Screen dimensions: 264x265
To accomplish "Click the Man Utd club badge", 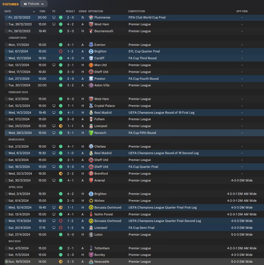I will (91, 65).
